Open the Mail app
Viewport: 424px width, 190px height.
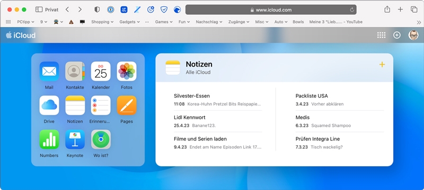click(49, 71)
